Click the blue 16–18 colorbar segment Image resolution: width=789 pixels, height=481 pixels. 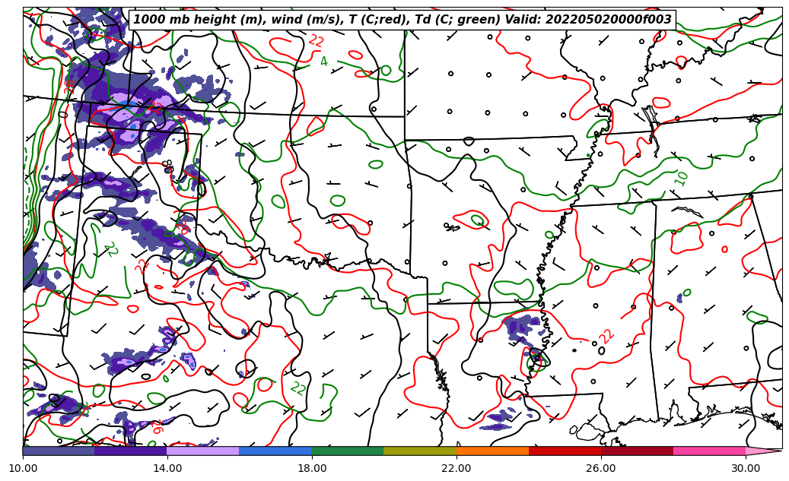[x=275, y=451]
